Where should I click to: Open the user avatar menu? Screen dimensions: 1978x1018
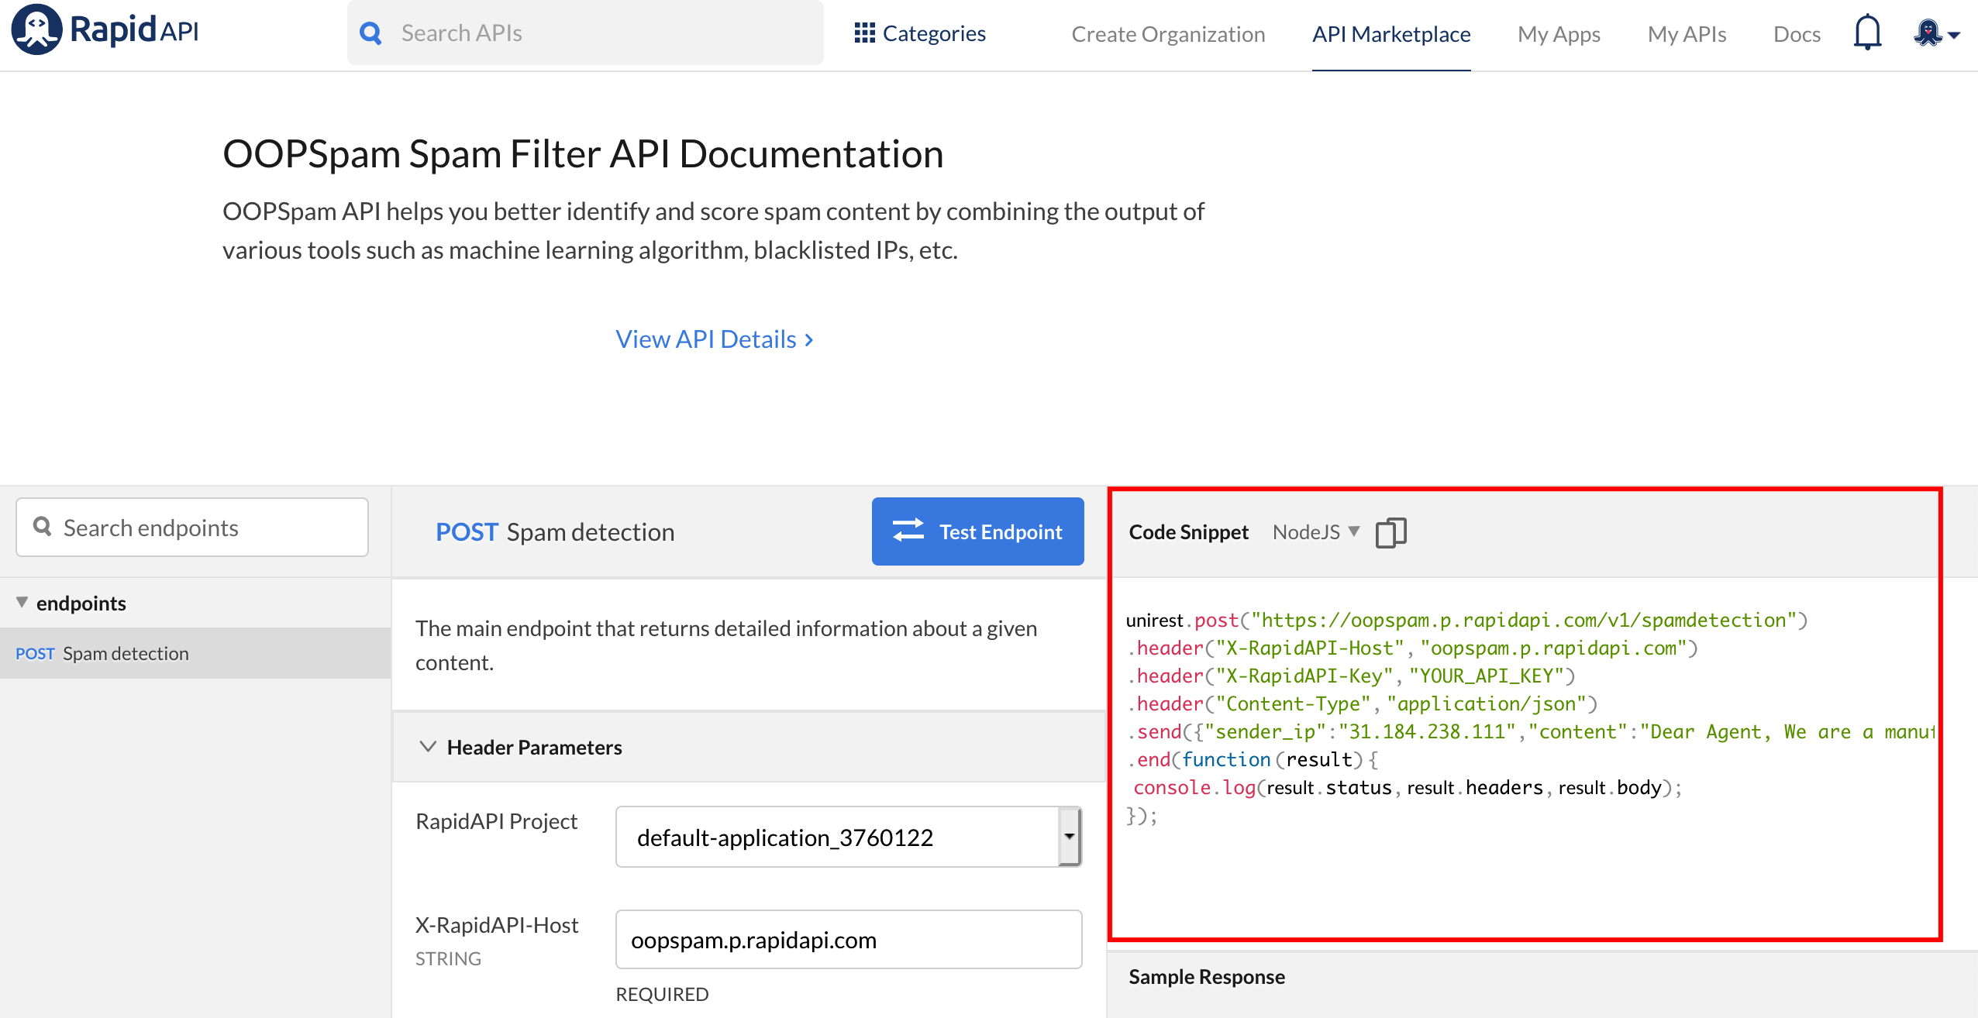1929,32
